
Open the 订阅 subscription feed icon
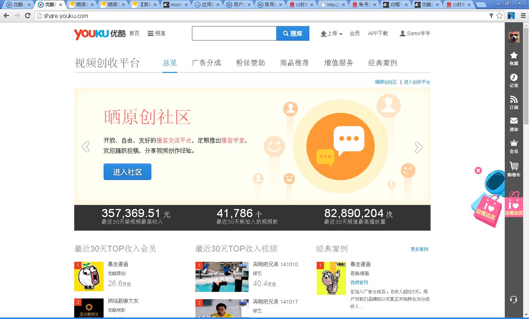514,102
